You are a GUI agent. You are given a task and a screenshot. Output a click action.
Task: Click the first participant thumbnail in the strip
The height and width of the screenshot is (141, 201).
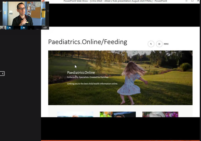point(3,28)
